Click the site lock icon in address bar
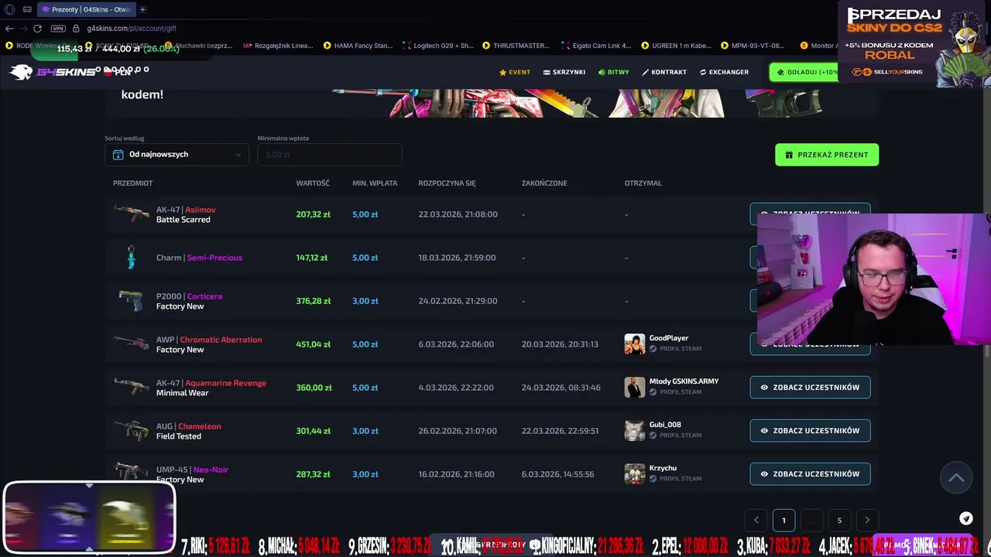The width and height of the screenshot is (991, 557). tap(76, 28)
